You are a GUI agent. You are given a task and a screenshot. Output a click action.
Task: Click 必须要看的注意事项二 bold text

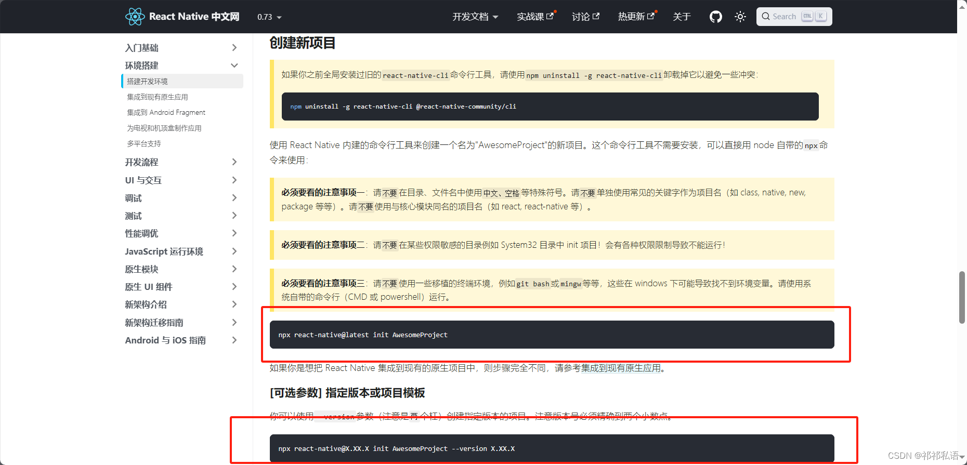(x=323, y=245)
